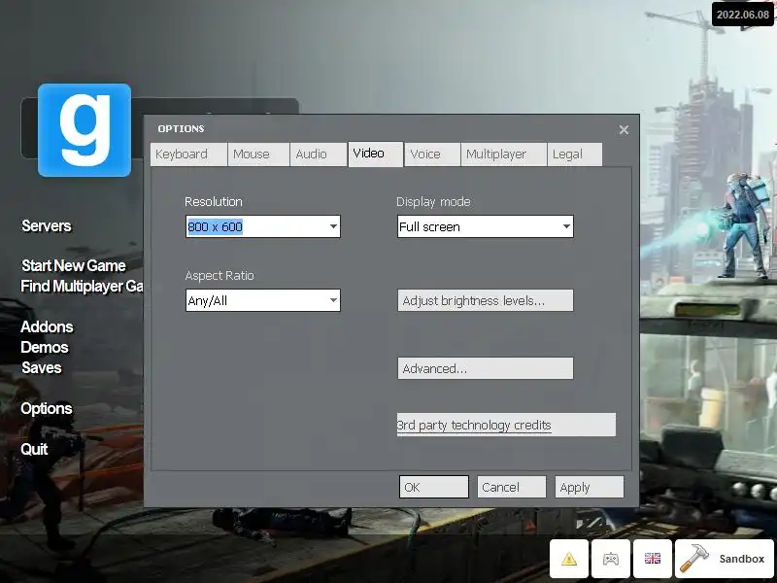Switch to the Audio tab

318,154
